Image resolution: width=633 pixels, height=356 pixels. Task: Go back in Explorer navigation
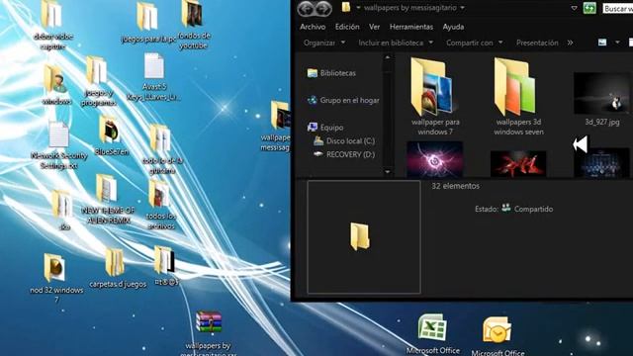point(306,9)
